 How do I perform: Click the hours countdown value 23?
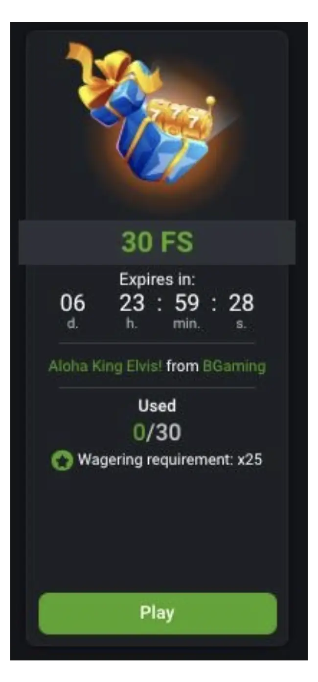(x=132, y=303)
